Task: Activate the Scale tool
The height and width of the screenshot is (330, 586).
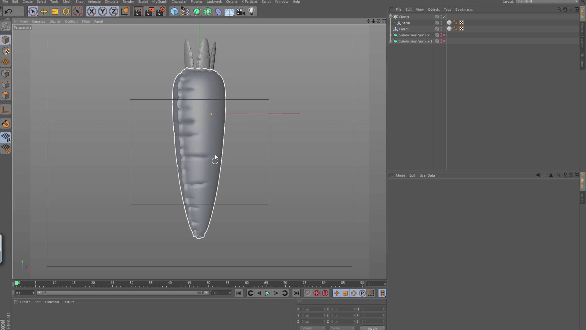Action: coord(55,11)
